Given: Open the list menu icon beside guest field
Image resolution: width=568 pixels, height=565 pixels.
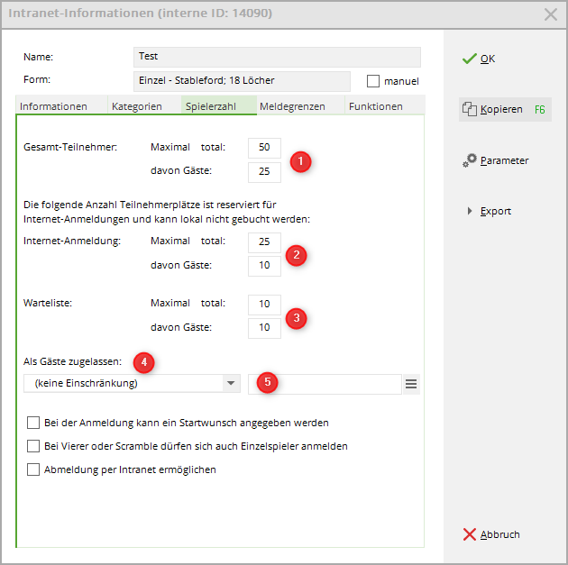Looking at the screenshot, I should click(411, 384).
